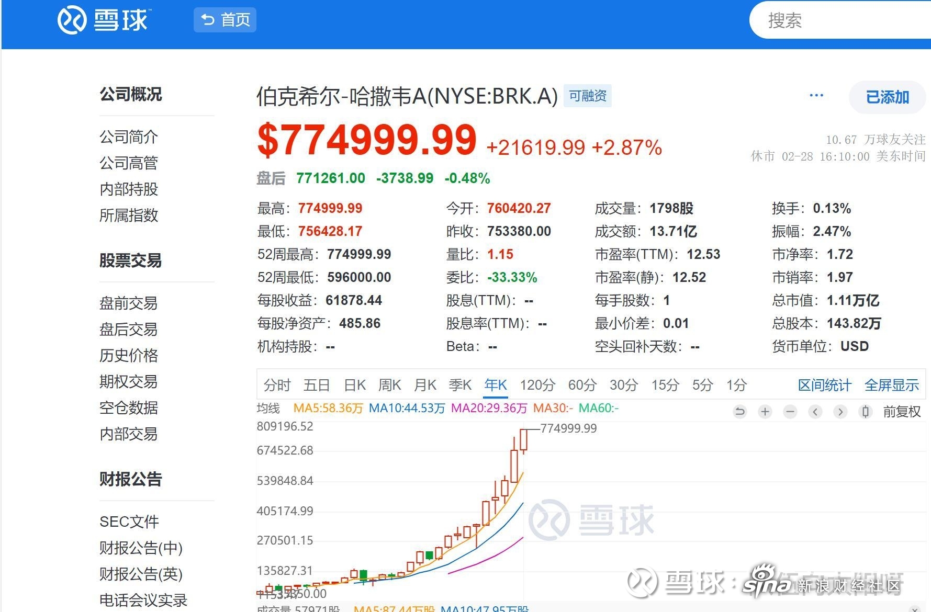This screenshot has width=931, height=612.
Task: Switch chart to 分时 tab
Action: coord(277,385)
